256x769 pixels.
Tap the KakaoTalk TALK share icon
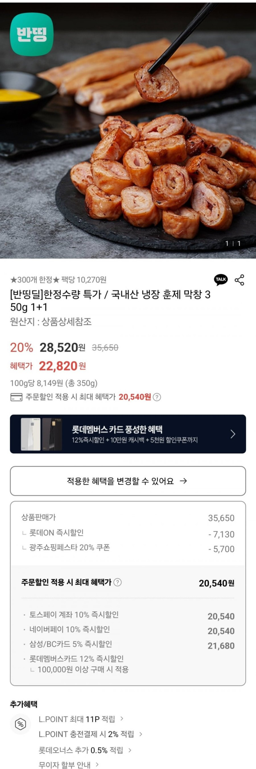221,279
